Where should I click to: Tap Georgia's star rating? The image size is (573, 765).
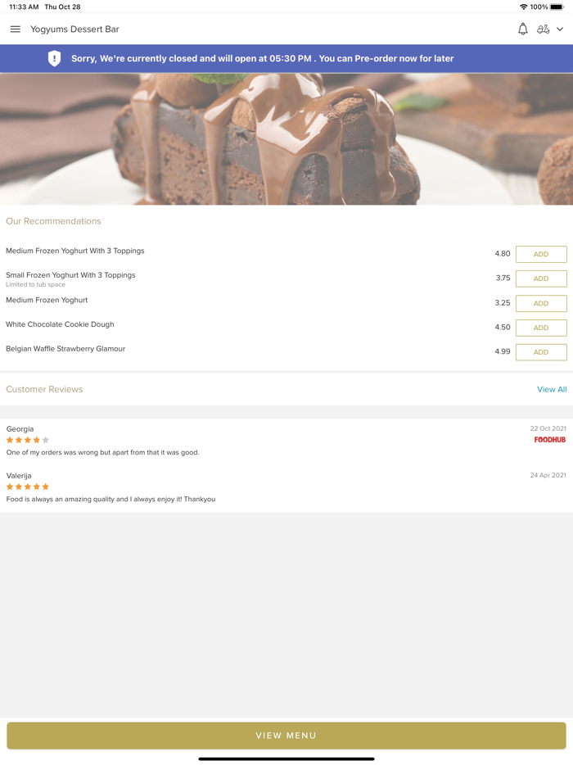(28, 440)
